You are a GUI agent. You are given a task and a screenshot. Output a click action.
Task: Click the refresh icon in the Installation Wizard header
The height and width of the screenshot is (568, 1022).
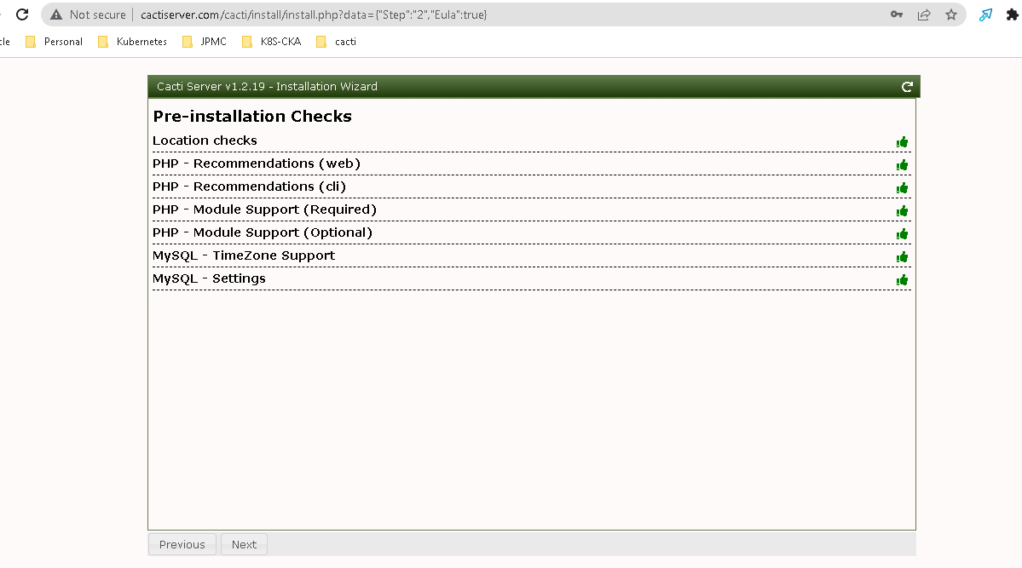907,87
